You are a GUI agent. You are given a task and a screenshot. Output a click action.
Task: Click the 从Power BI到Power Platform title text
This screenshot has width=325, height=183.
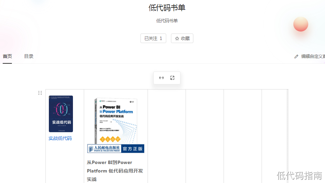point(115,171)
